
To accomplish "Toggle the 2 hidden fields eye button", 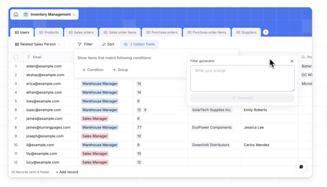I will [x=139, y=44].
